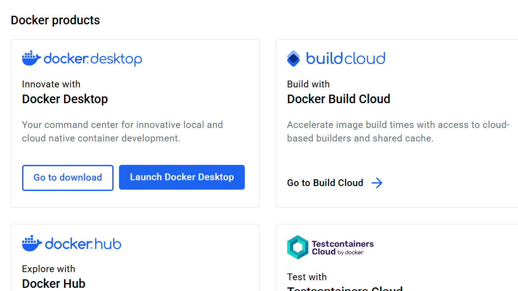Click the Build Cloud diamond logo icon
Screen dimensions: 518x291
click(x=293, y=59)
